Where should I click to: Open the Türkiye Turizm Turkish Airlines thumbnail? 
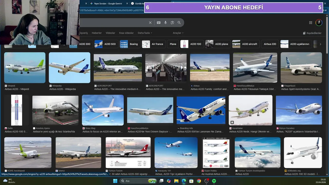[128, 153]
